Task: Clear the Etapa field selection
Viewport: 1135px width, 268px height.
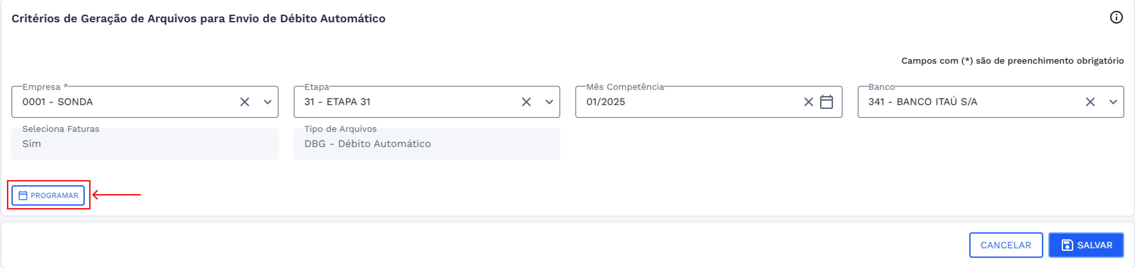Action: coord(526,102)
